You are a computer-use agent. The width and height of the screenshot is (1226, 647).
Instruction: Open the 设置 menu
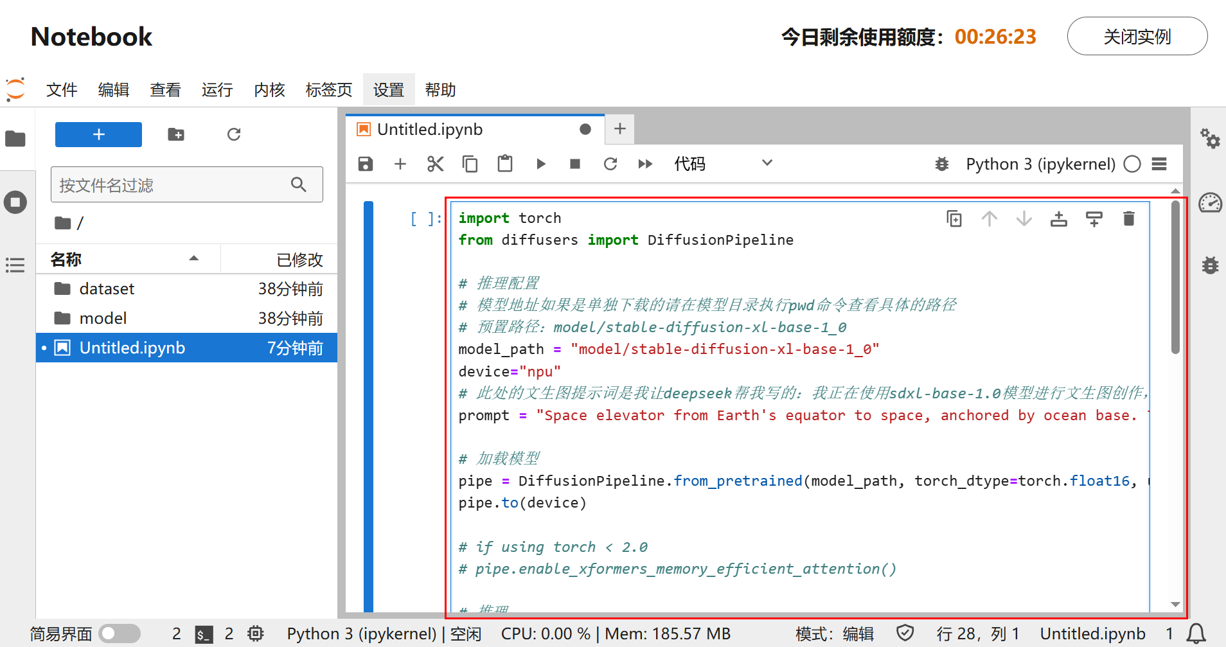click(388, 90)
